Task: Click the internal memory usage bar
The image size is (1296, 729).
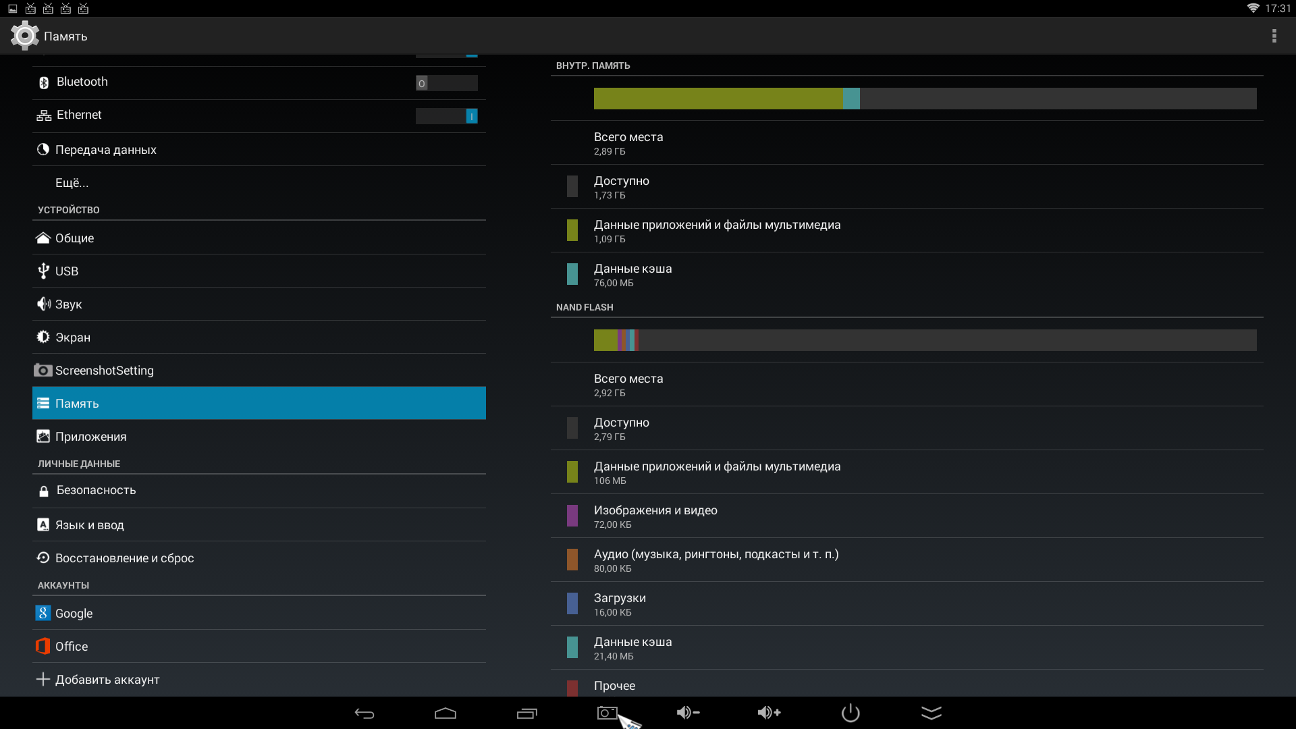Action: pos(925,99)
